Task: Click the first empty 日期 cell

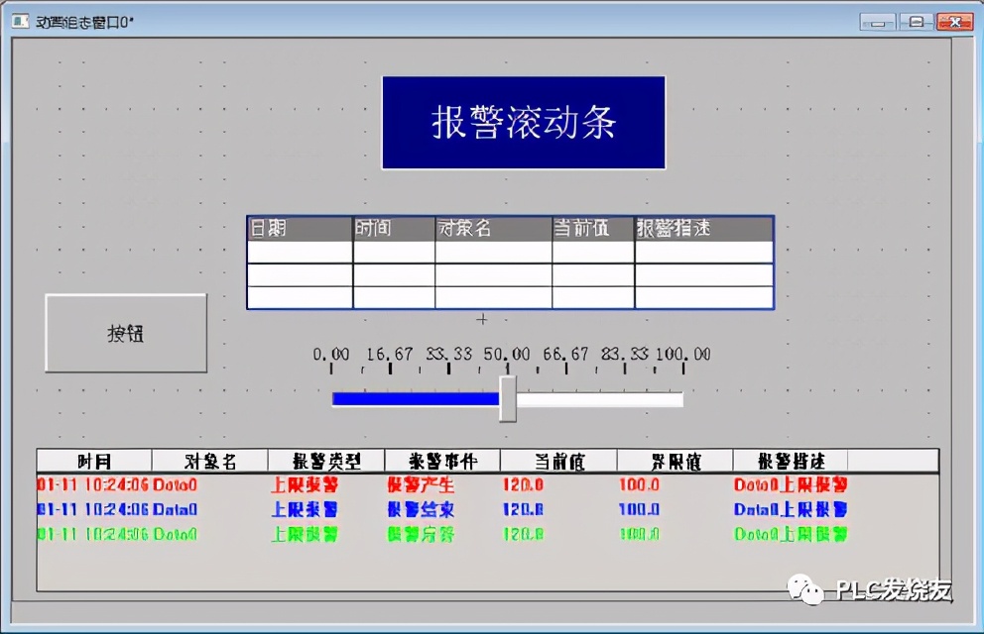Action: click(300, 252)
